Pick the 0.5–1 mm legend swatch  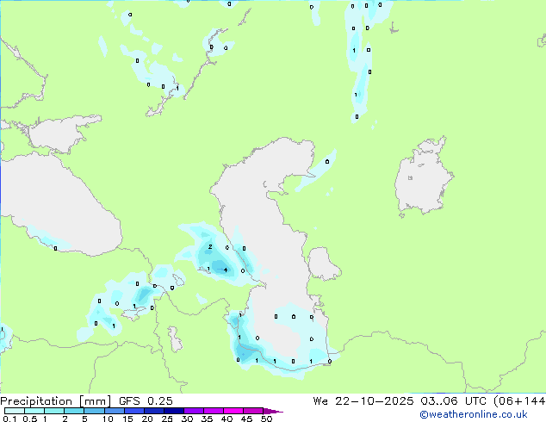pos(34,411)
